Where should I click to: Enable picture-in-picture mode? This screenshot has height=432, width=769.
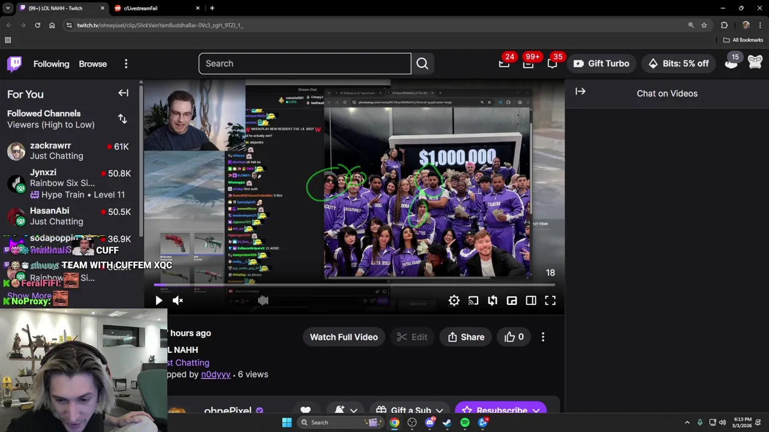pyautogui.click(x=512, y=301)
